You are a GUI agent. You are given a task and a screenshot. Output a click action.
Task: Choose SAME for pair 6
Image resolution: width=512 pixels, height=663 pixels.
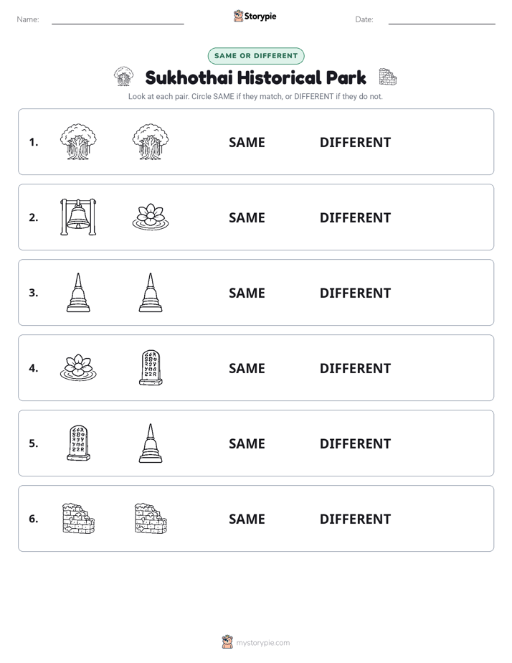click(x=247, y=518)
